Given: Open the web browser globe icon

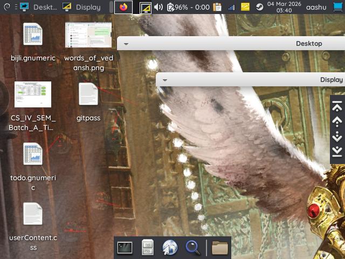Looking at the screenshot, I should (x=170, y=248).
